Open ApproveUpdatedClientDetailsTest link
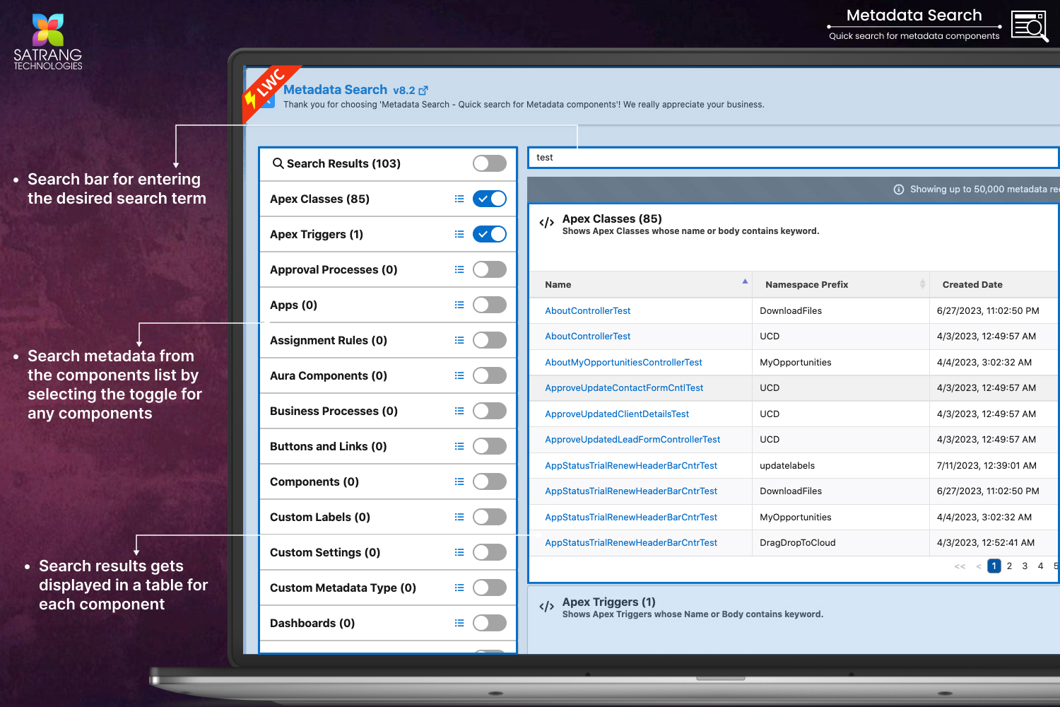Screen dimensions: 1060x707 617,414
